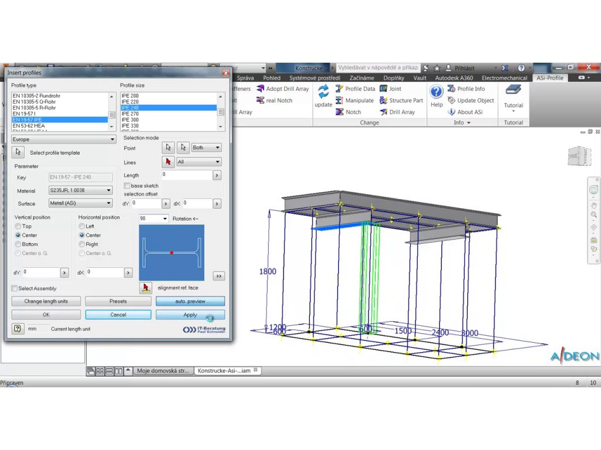This screenshot has width=601, height=450.
Task: Open the Správa ribbon tab
Action: click(245, 78)
